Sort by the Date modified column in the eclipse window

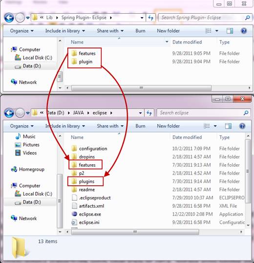[187, 137]
